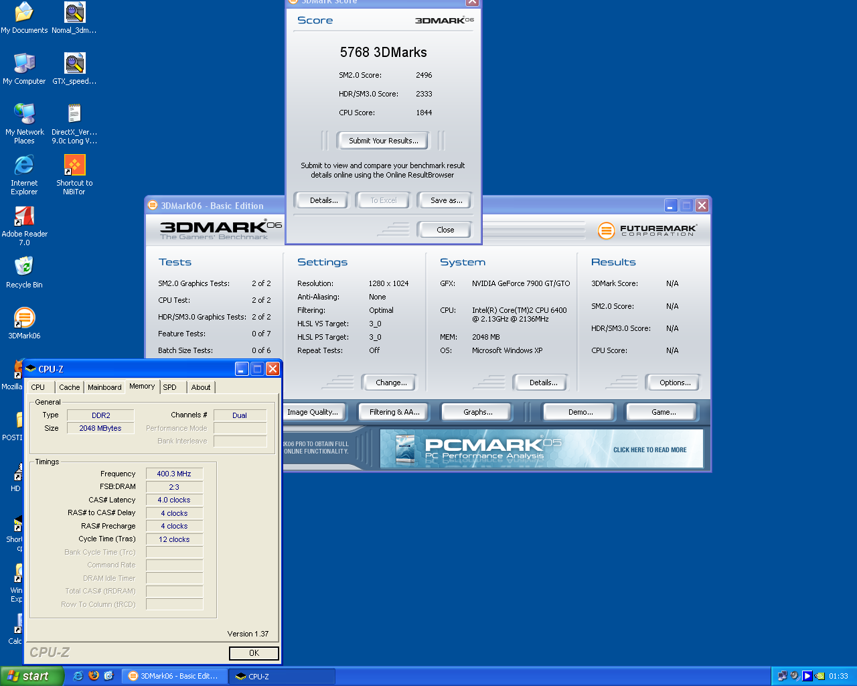Click taskbar clock 01:33

coord(838,676)
